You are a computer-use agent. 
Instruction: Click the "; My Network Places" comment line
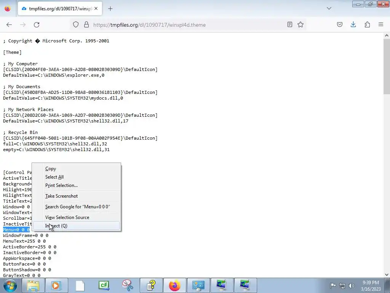pos(28,109)
